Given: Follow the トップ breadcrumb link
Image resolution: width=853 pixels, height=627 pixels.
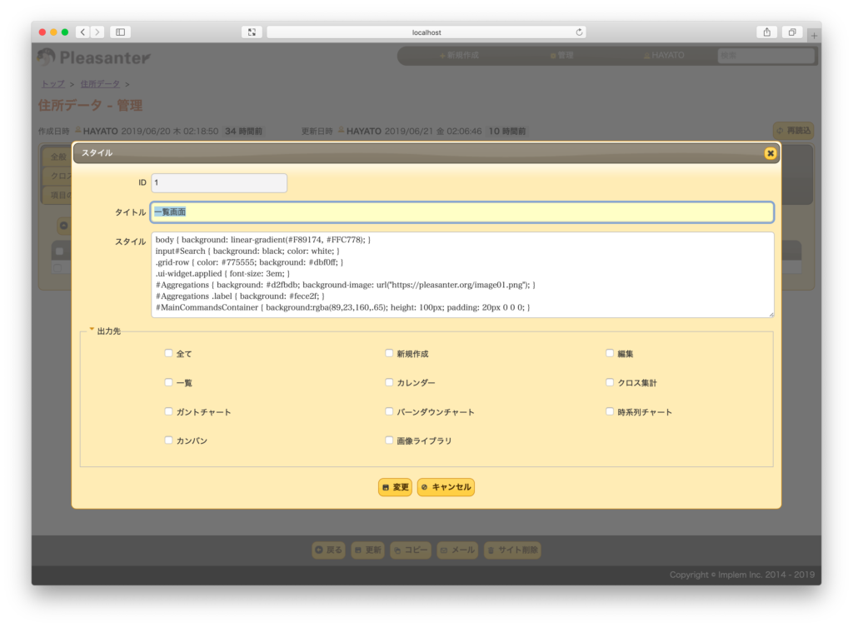Looking at the screenshot, I should (x=53, y=84).
